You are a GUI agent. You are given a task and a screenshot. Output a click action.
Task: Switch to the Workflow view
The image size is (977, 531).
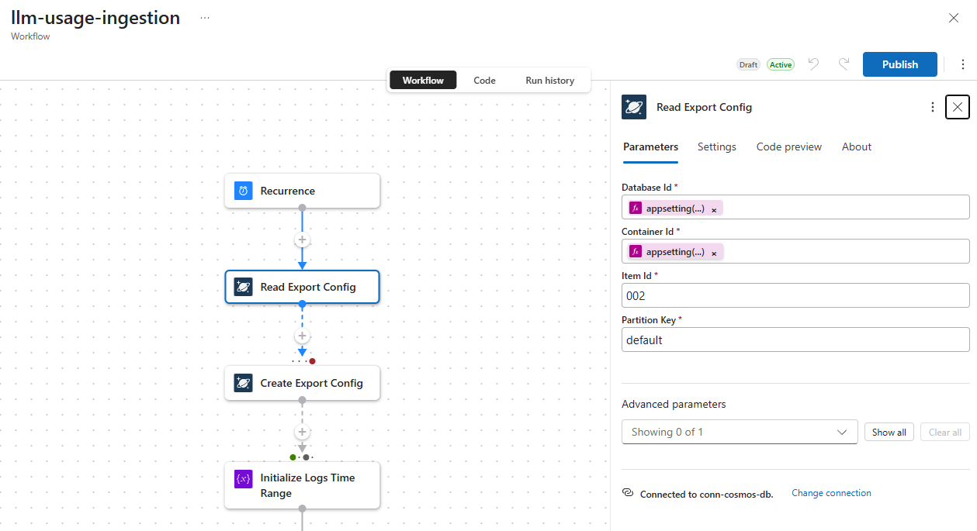pyautogui.click(x=423, y=80)
